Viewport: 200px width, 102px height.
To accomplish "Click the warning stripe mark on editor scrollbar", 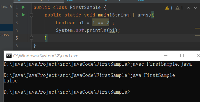I will pyautogui.click(x=197, y=28).
